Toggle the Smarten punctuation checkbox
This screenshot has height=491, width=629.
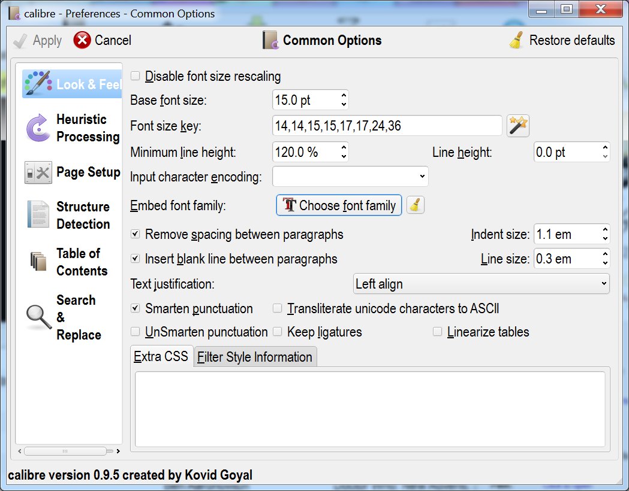[x=135, y=308]
